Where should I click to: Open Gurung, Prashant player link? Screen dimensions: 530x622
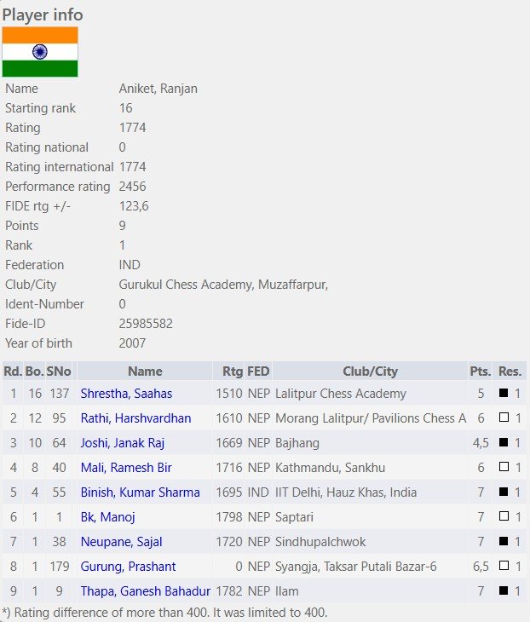point(128,567)
